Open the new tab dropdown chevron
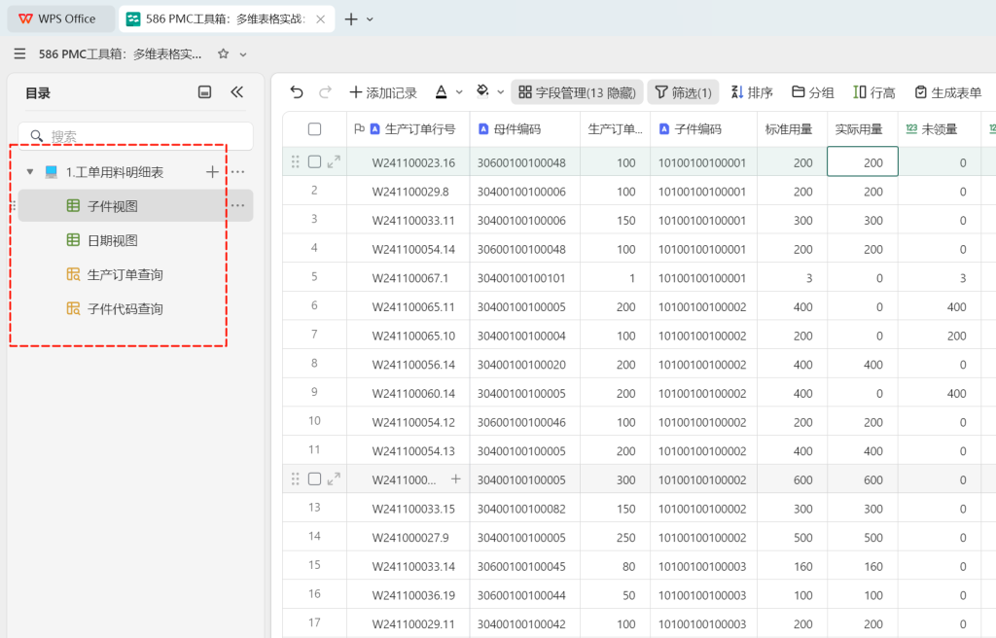Viewport: 996px width, 638px height. tap(370, 19)
